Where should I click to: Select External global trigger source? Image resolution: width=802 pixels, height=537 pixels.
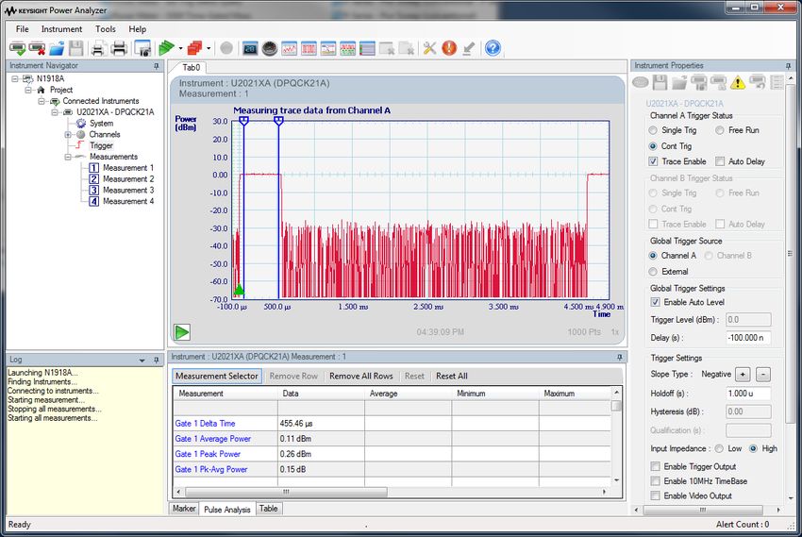coord(653,272)
